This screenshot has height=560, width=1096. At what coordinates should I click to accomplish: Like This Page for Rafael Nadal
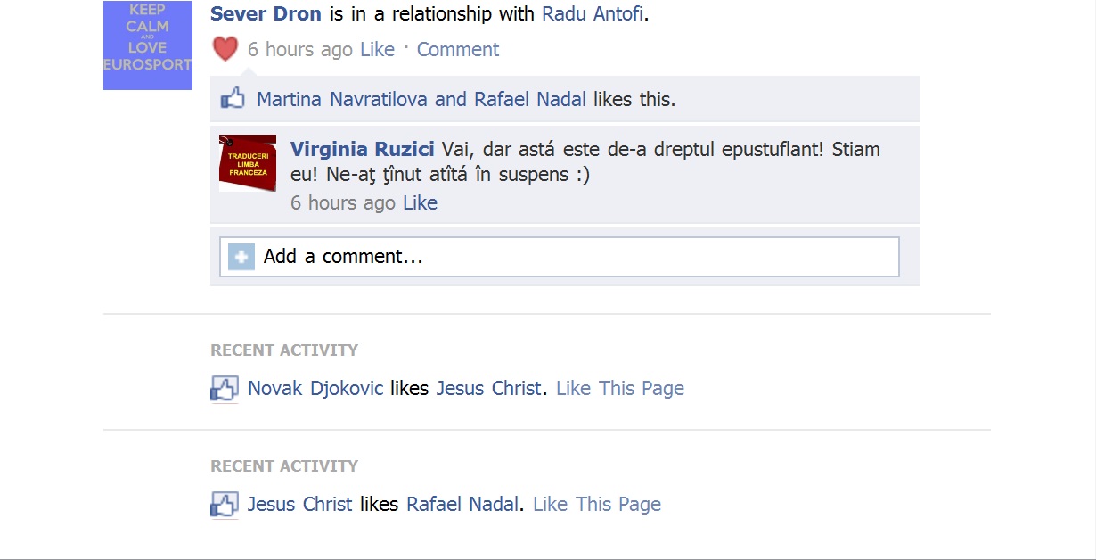click(x=597, y=505)
